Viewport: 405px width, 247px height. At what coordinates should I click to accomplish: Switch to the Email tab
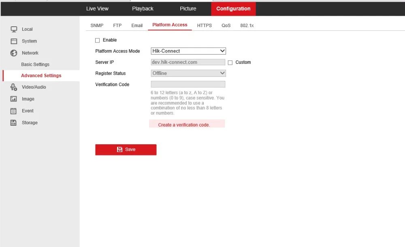point(137,25)
